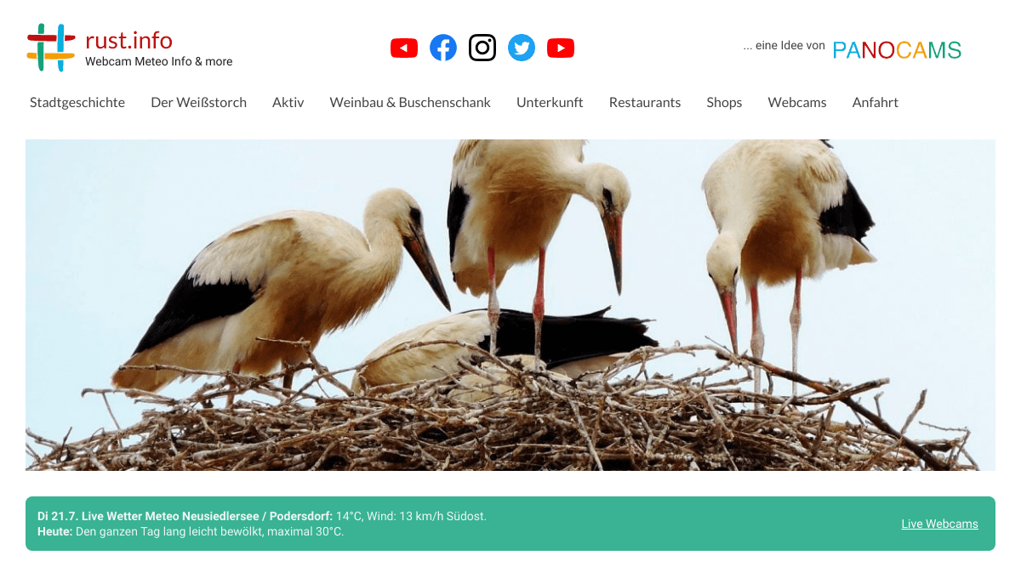This screenshot has width=1021, height=561.
Task: Visit the Twitter bird icon
Action: [x=522, y=48]
